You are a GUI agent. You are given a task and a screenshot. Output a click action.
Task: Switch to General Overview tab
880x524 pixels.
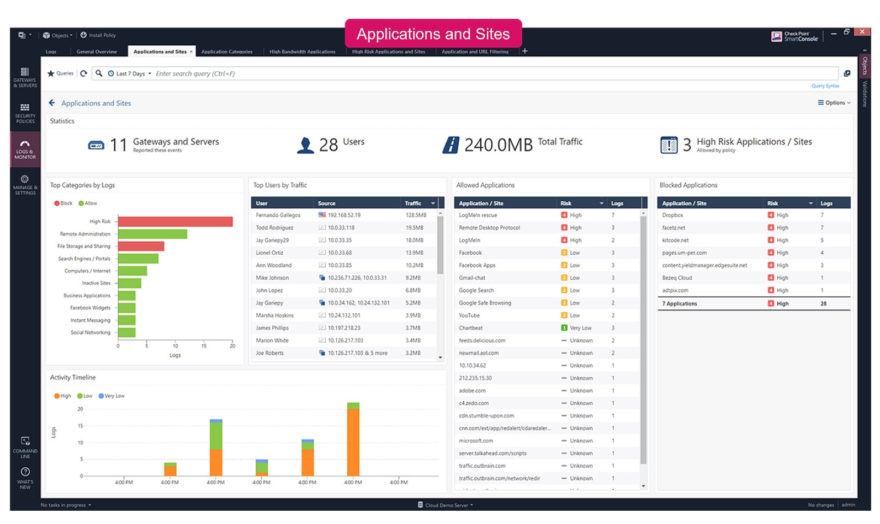[97, 52]
